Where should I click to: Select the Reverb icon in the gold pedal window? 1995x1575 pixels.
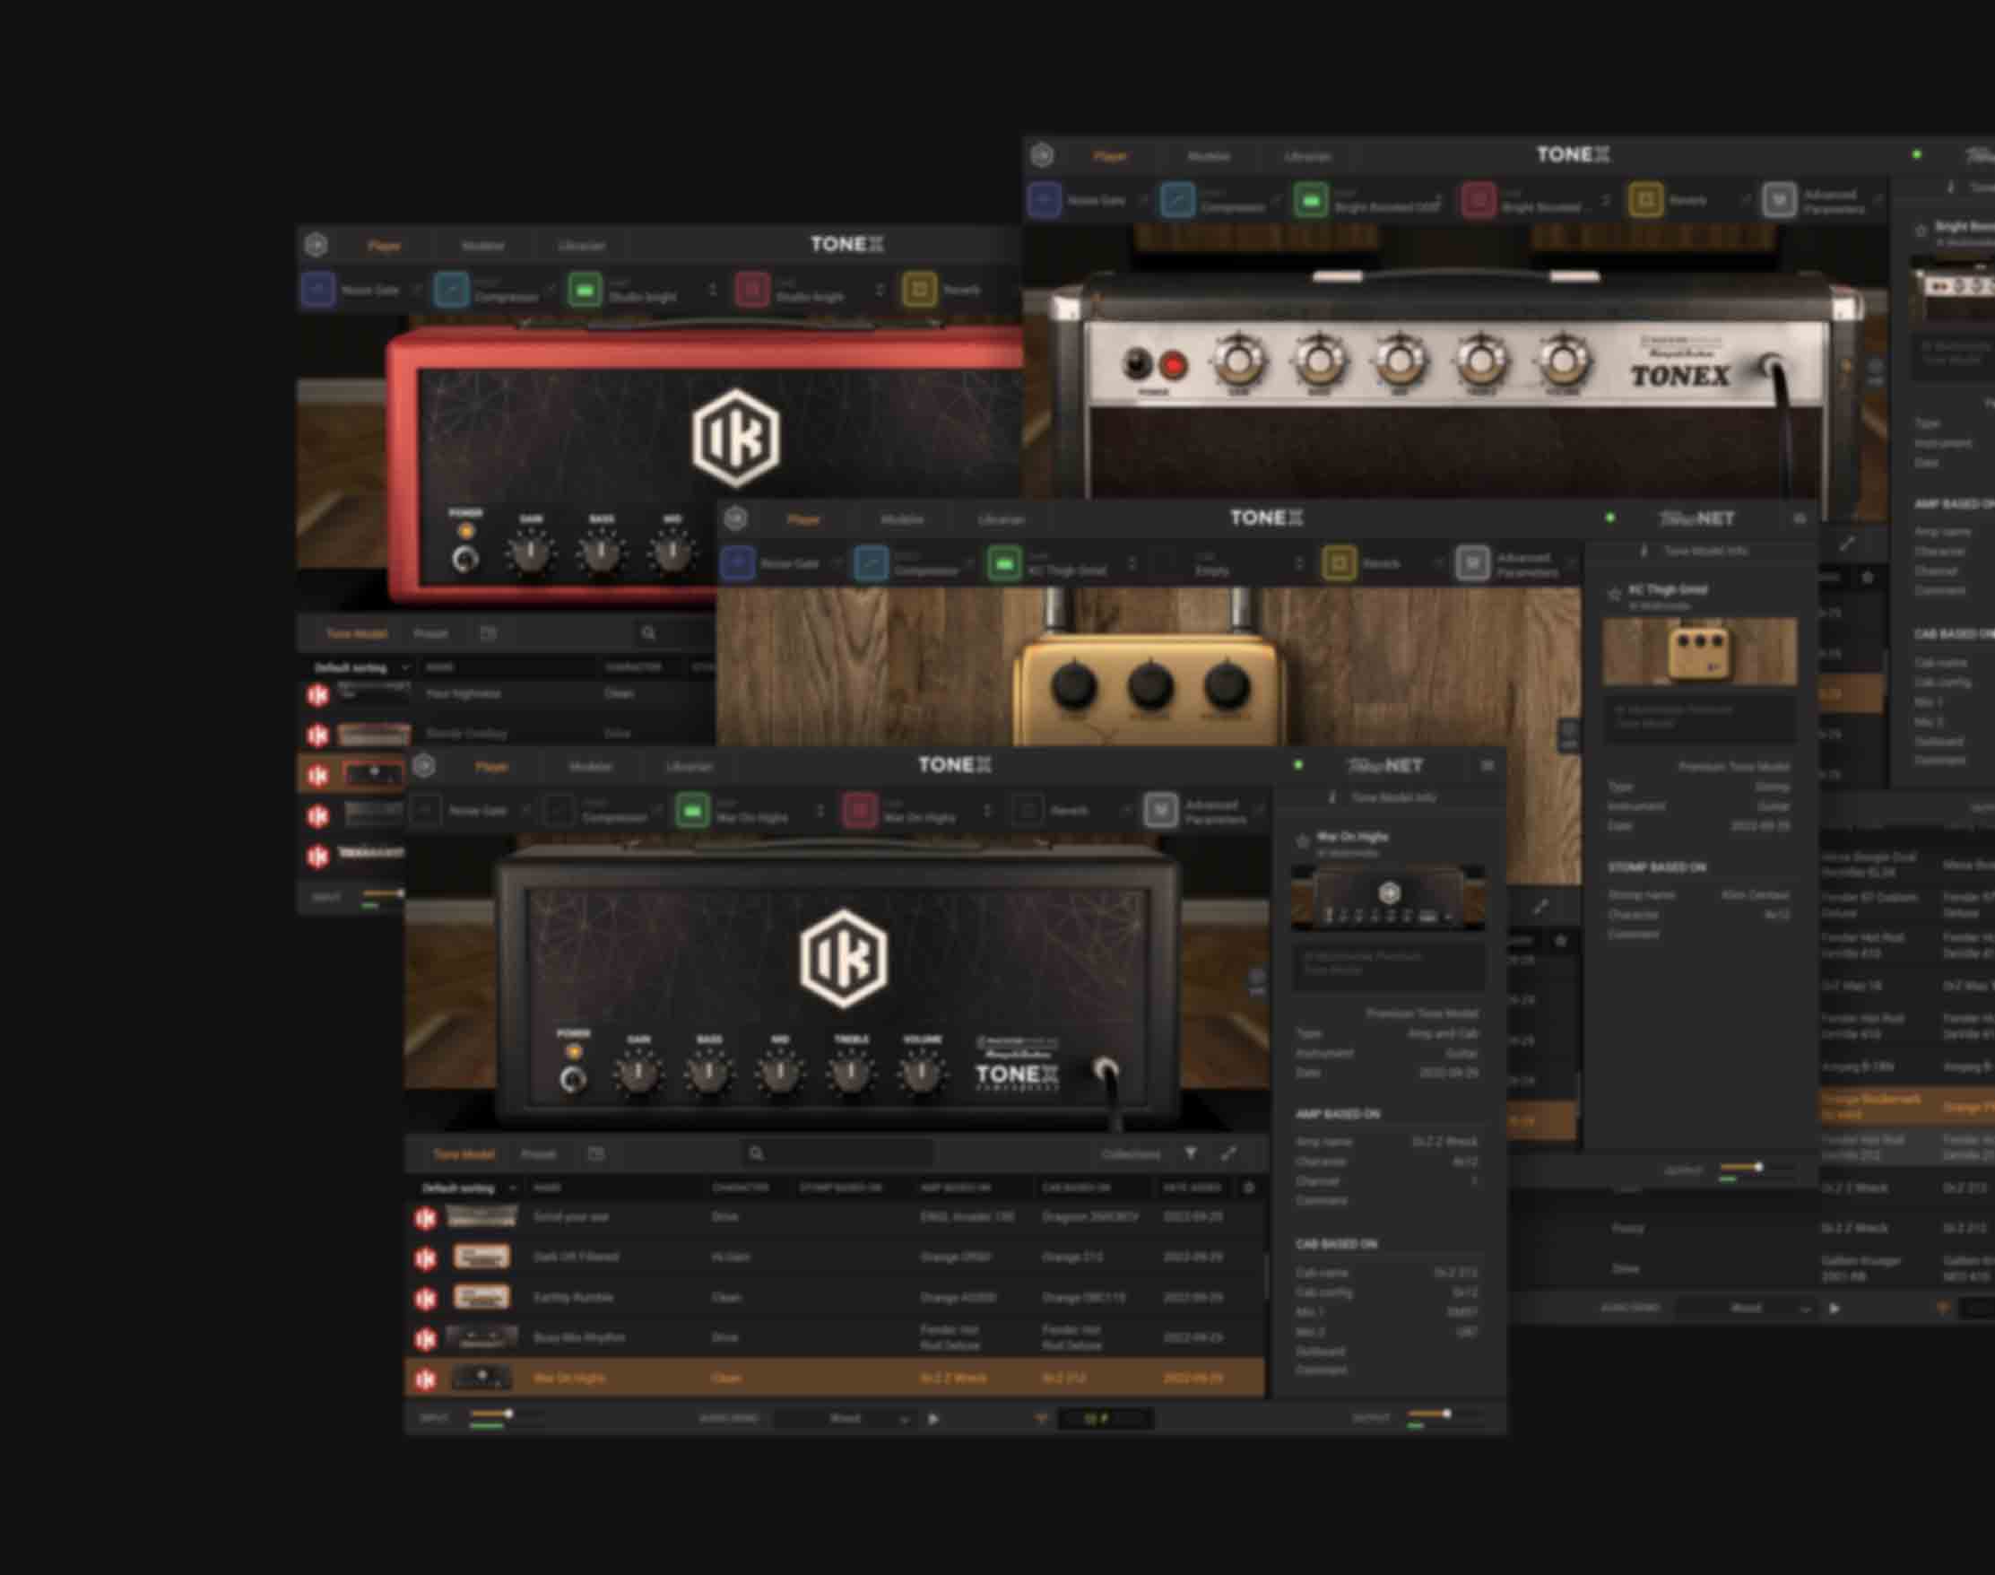pos(1339,563)
